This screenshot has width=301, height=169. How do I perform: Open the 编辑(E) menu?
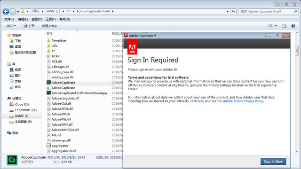click(23, 19)
